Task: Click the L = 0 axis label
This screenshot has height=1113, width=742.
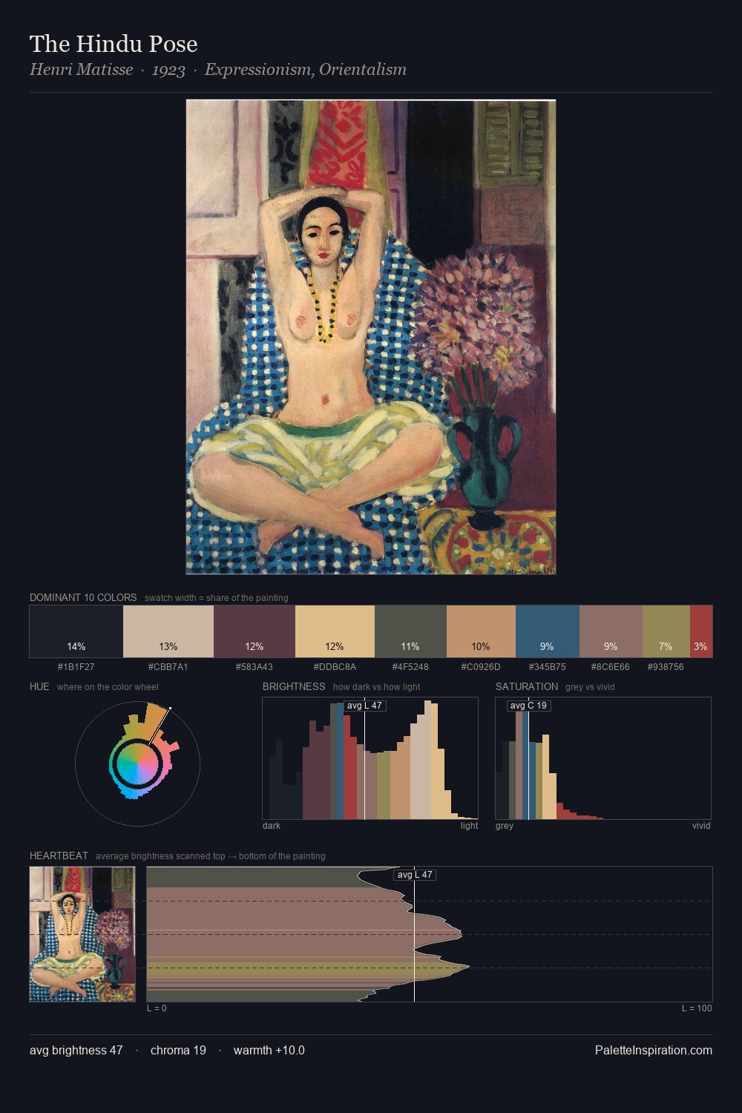Action: [x=157, y=1008]
